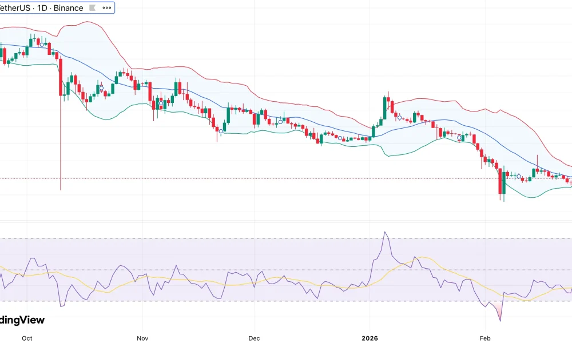The image size is (572, 343).
Task: Click the TetherUS symbol name in legend
Action: click(14, 7)
